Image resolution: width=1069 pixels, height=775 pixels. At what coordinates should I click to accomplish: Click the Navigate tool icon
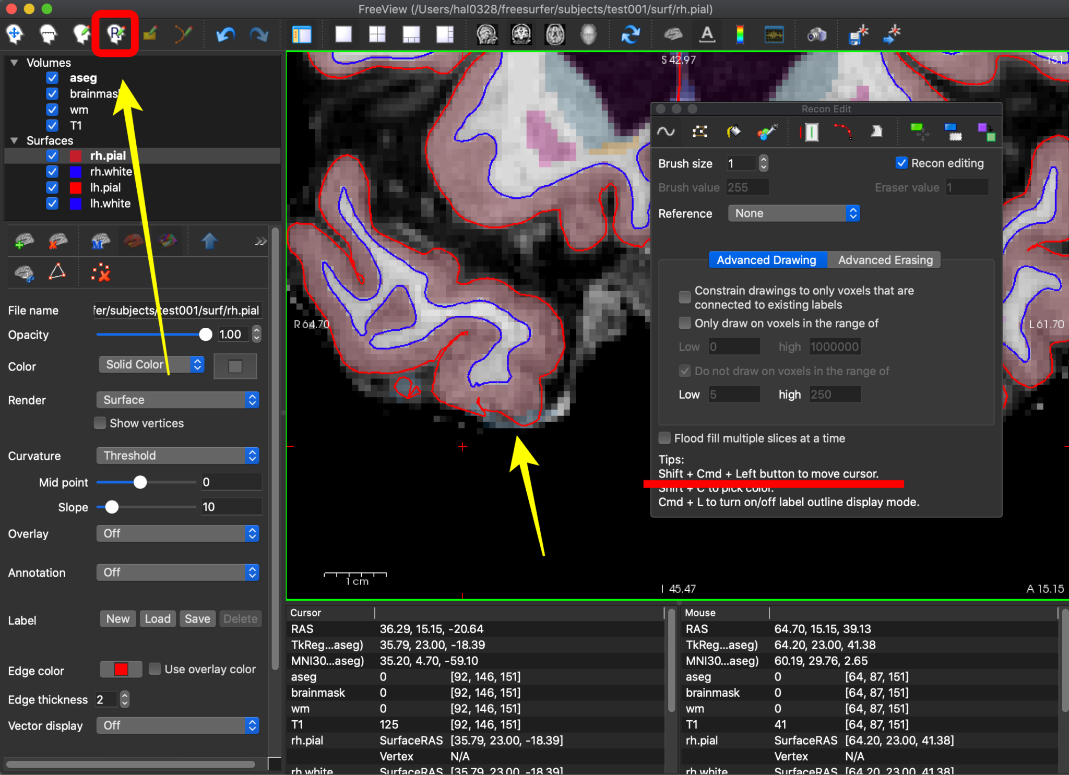(x=15, y=34)
